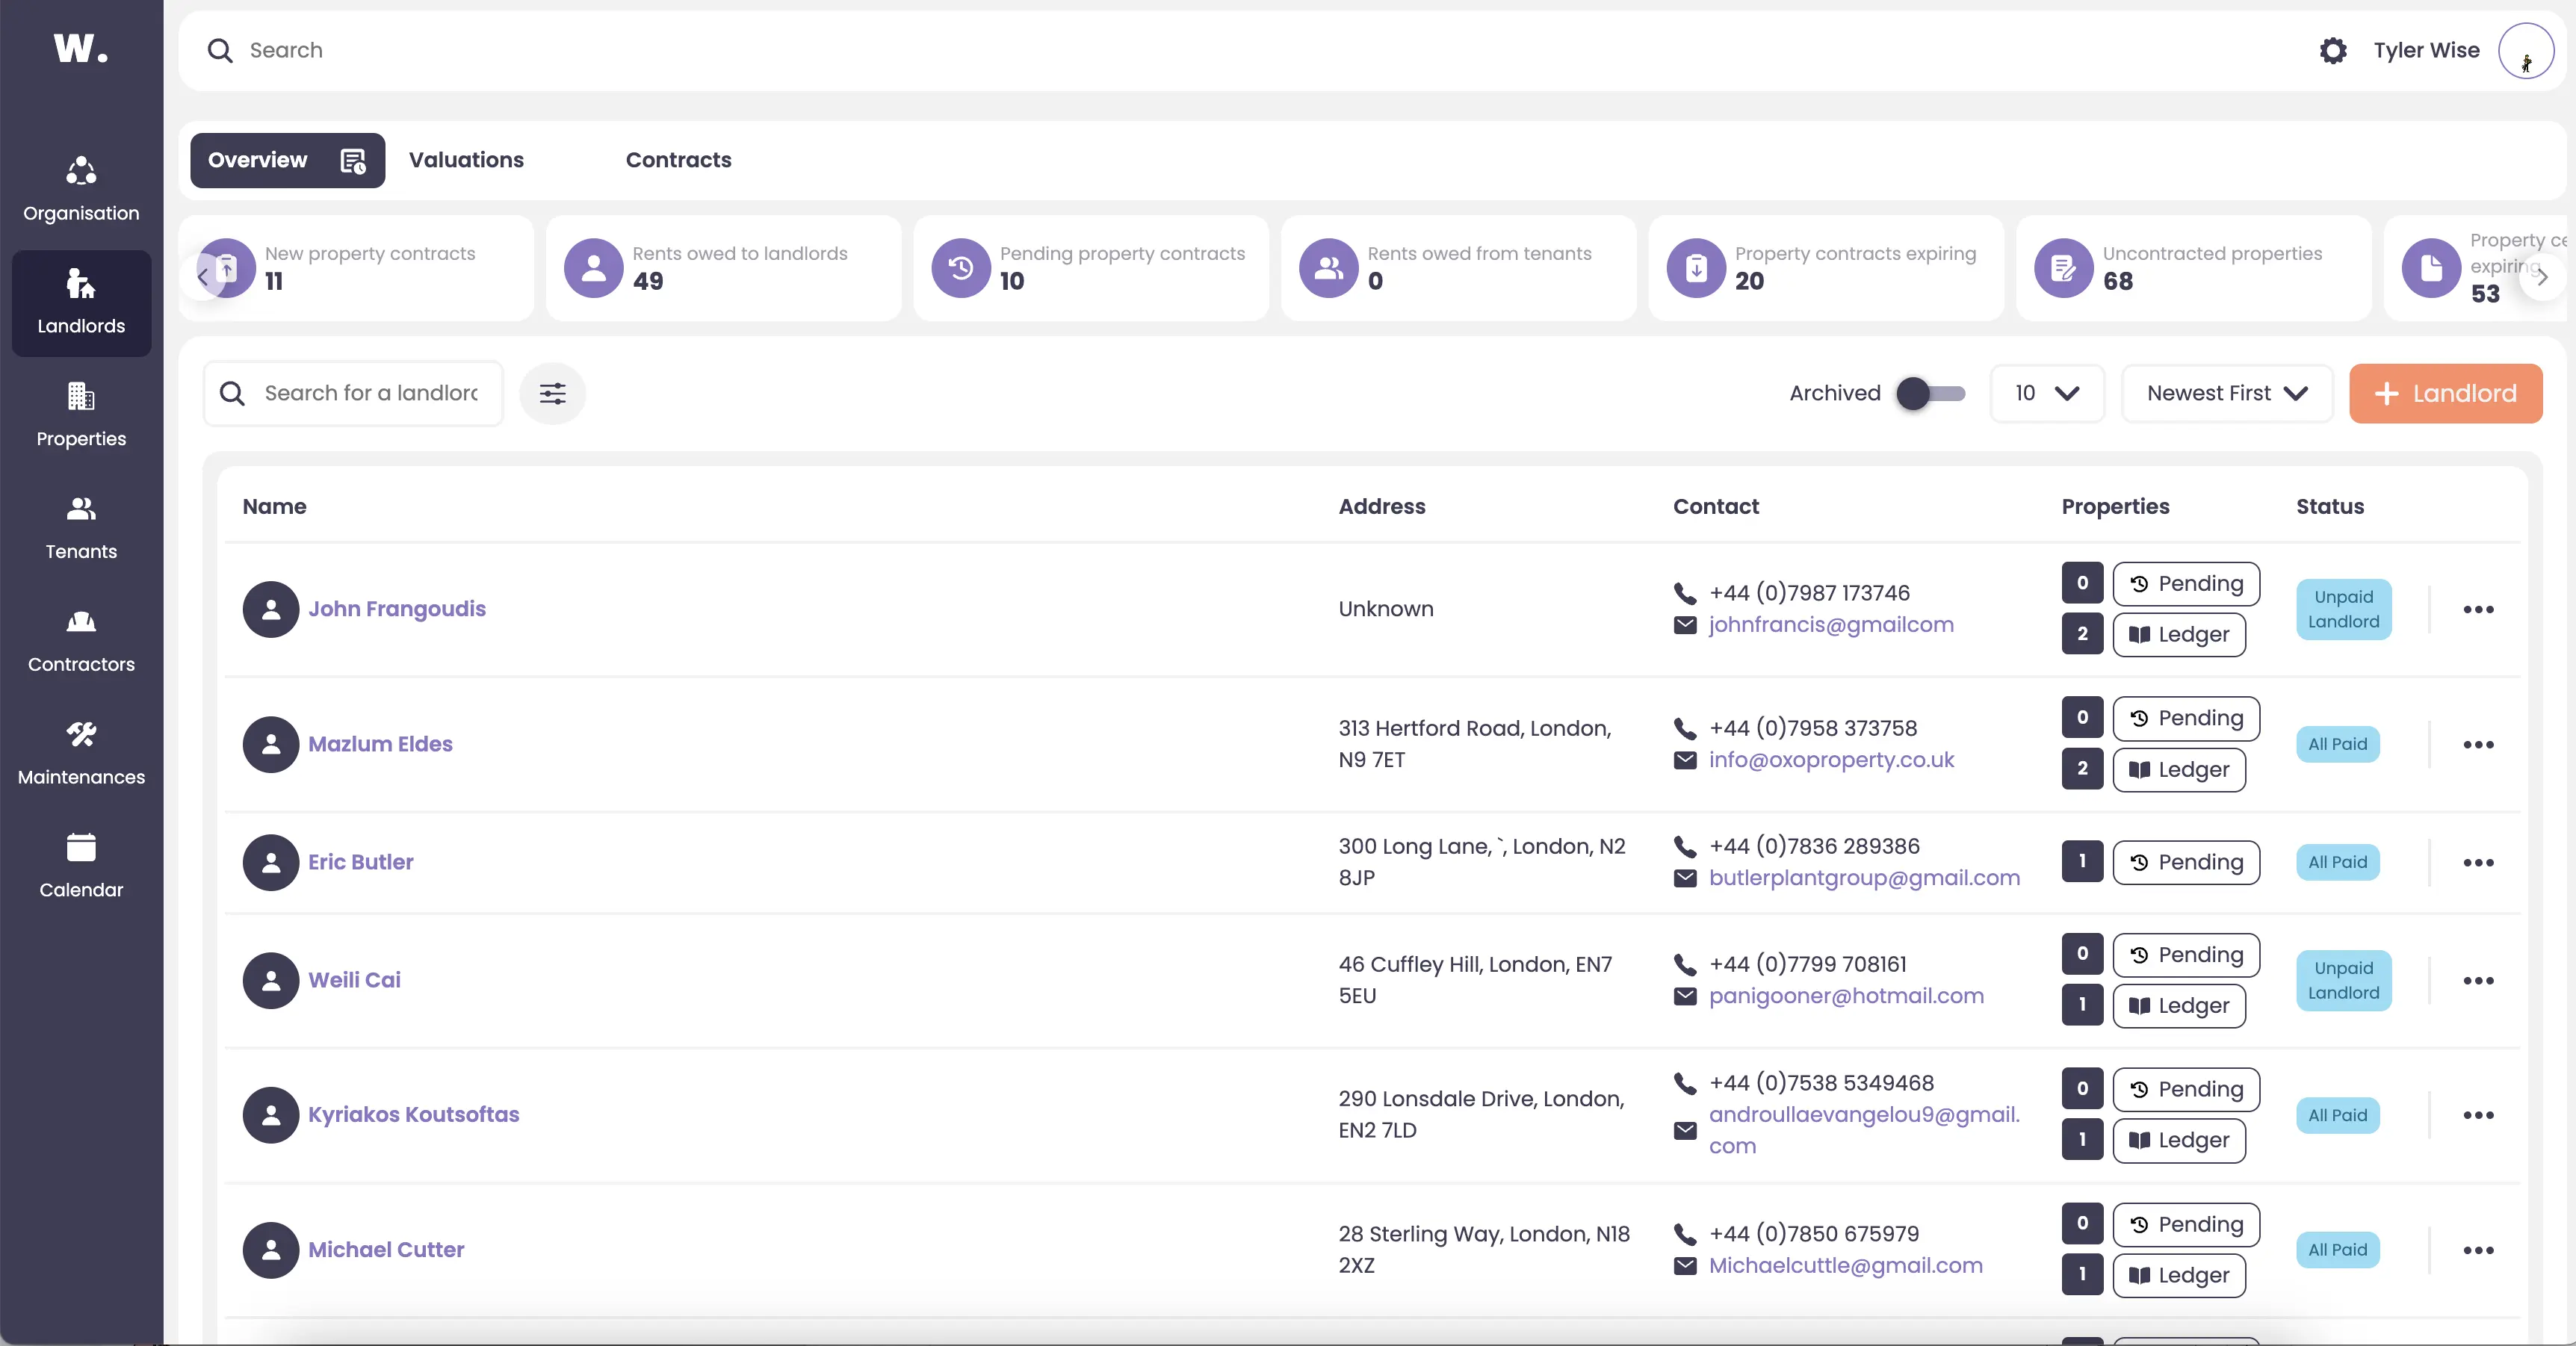This screenshot has width=2576, height=1346.
Task: Click Unpaid Landlord status for John Frangoudis
Action: 2343,609
